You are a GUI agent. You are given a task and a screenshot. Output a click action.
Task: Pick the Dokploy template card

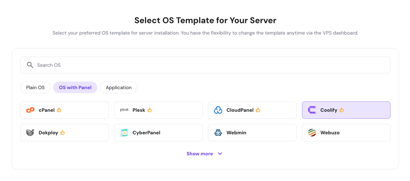tap(64, 133)
